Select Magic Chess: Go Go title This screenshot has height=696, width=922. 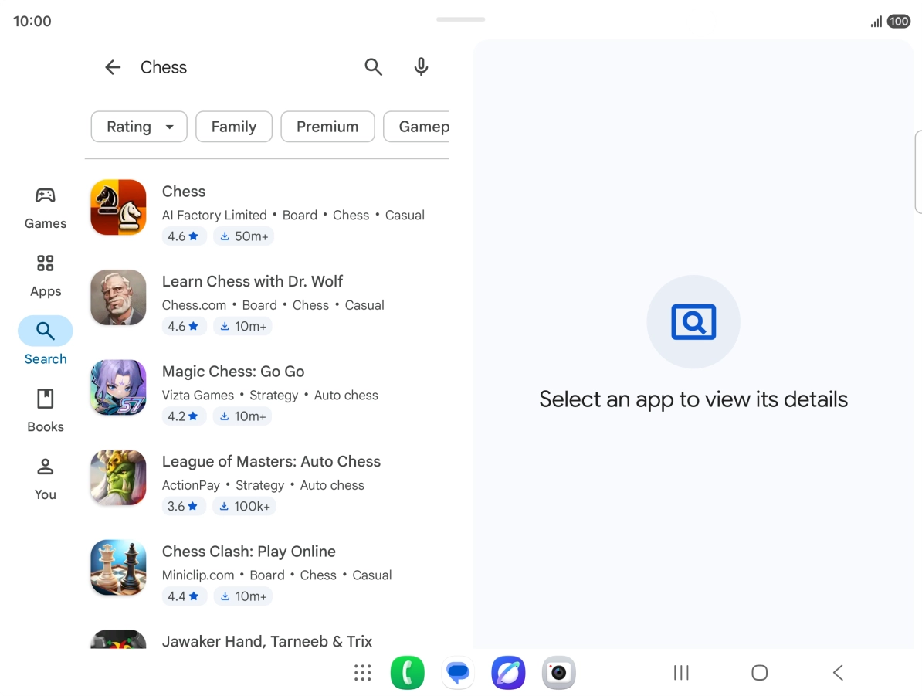tap(233, 372)
